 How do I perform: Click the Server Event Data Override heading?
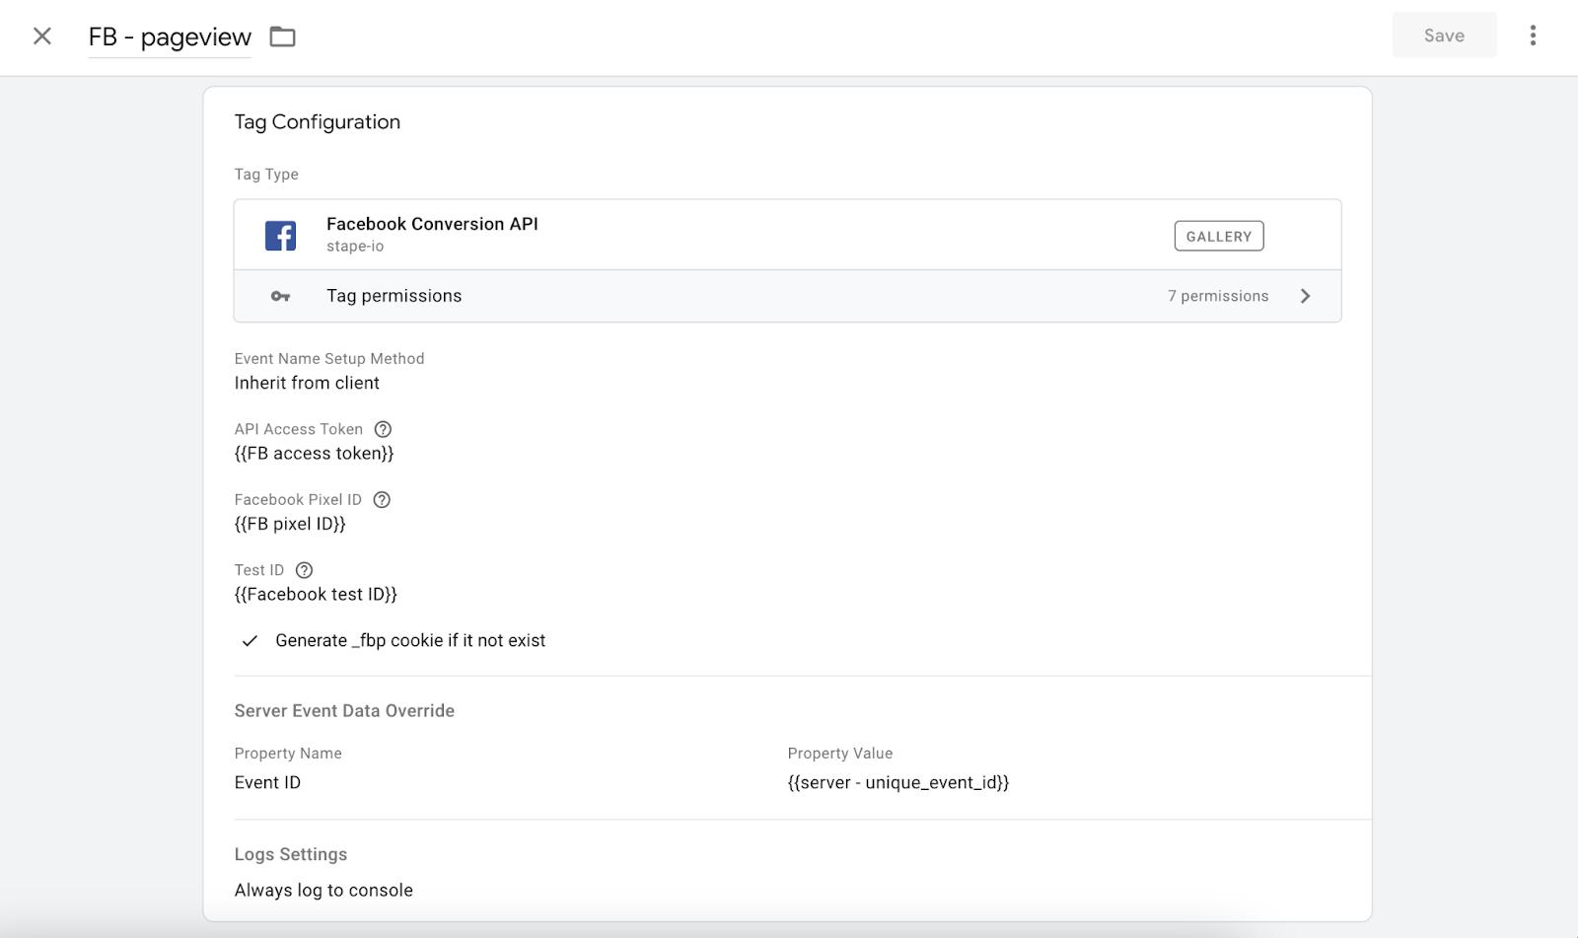coord(344,711)
